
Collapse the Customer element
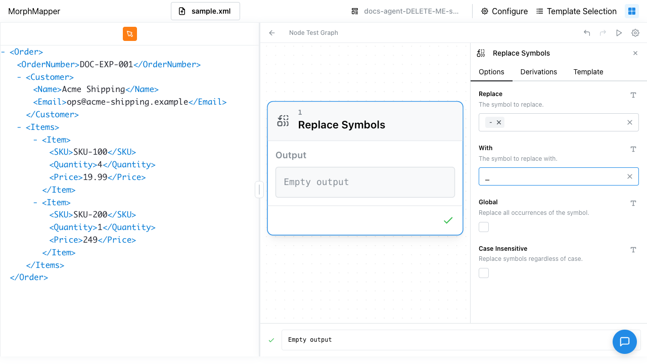[19, 77]
